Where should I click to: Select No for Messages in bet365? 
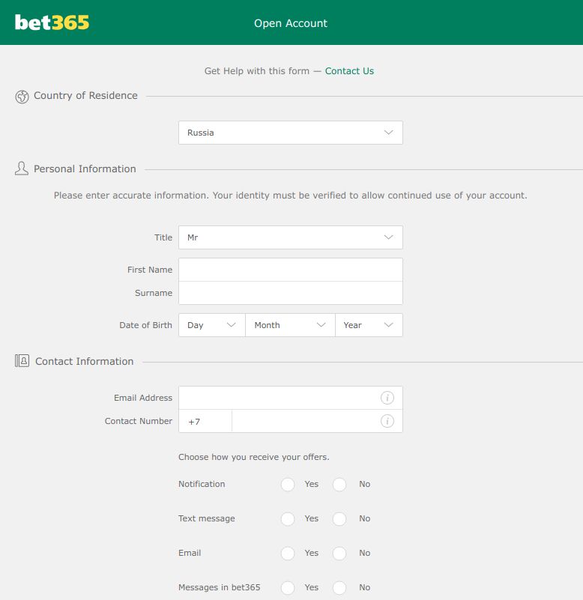pos(339,588)
